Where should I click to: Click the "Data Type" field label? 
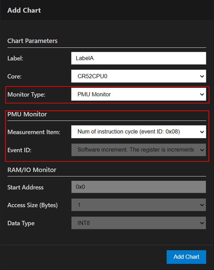point(21,223)
